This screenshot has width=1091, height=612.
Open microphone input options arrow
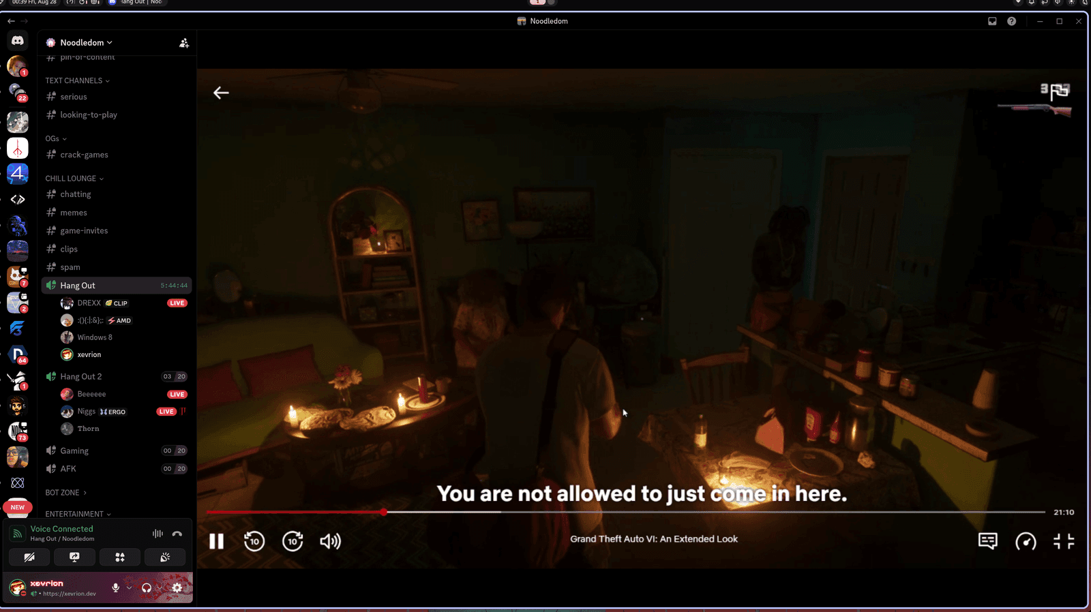click(129, 587)
